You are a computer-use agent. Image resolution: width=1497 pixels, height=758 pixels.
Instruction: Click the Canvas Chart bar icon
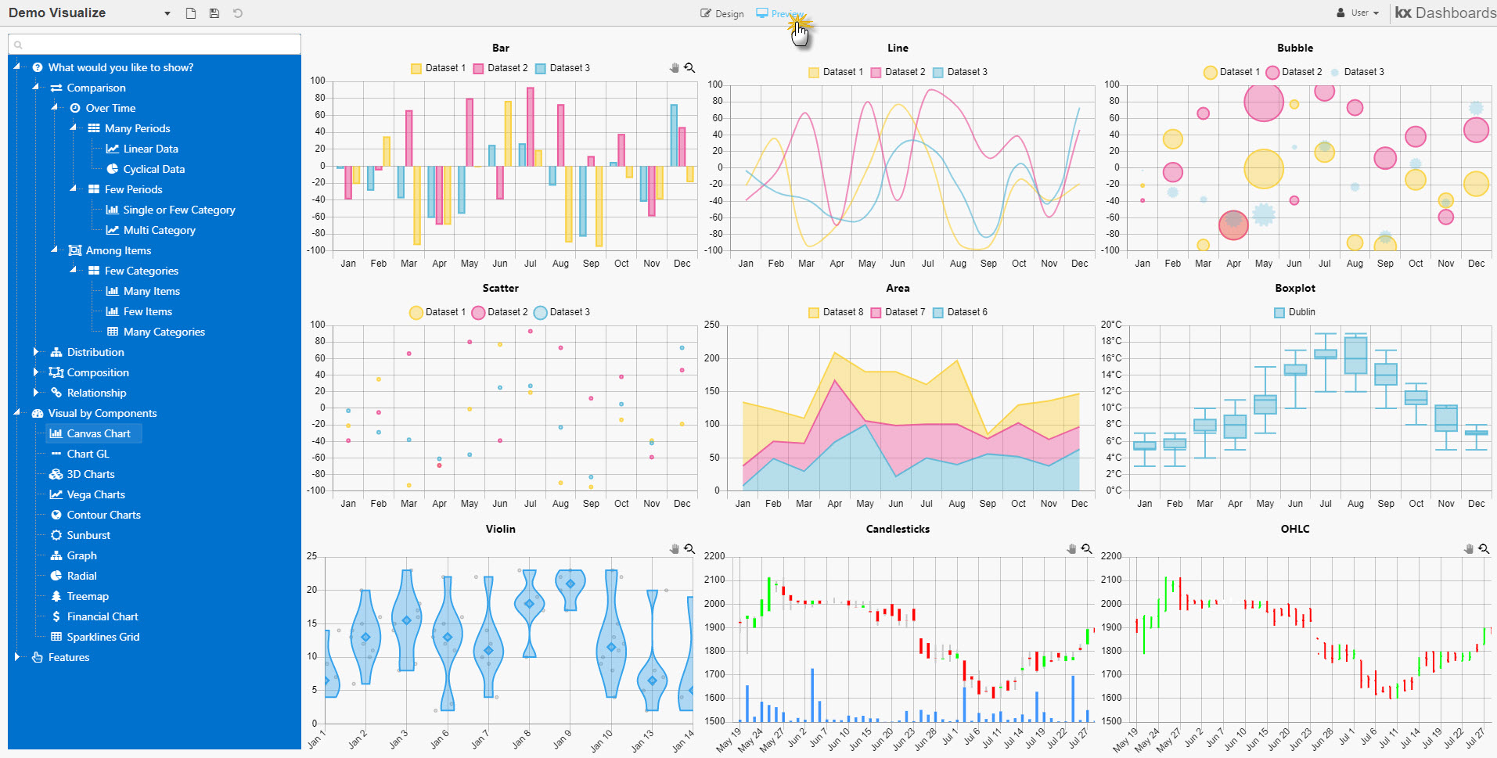pos(56,433)
